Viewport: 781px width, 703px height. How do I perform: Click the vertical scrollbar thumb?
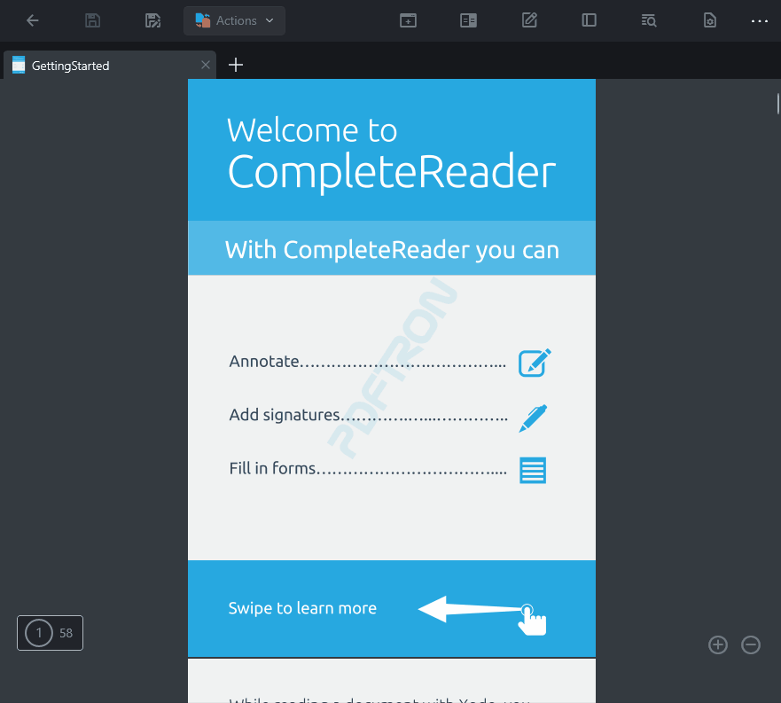(x=777, y=105)
